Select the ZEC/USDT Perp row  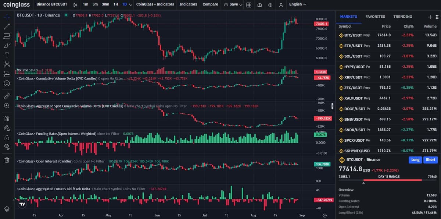point(388,88)
